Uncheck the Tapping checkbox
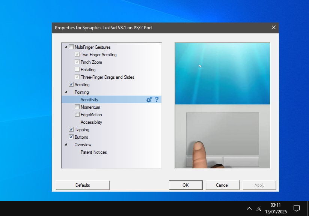The image size is (309, 216). point(71,129)
